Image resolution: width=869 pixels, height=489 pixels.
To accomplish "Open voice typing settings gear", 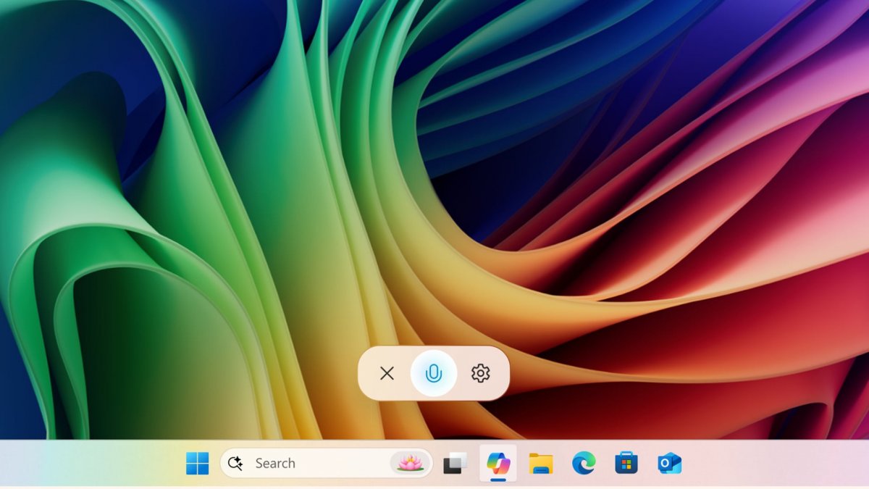I will (480, 373).
